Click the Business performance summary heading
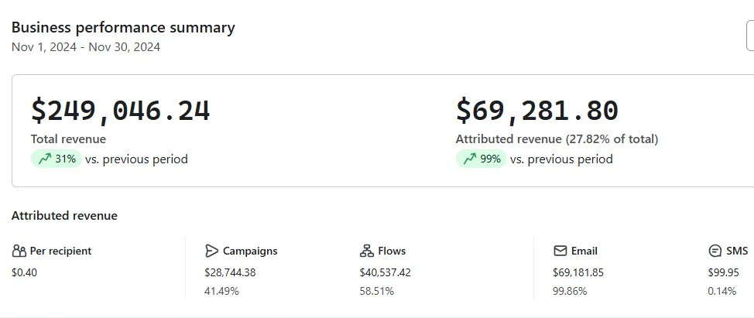 pos(123,28)
